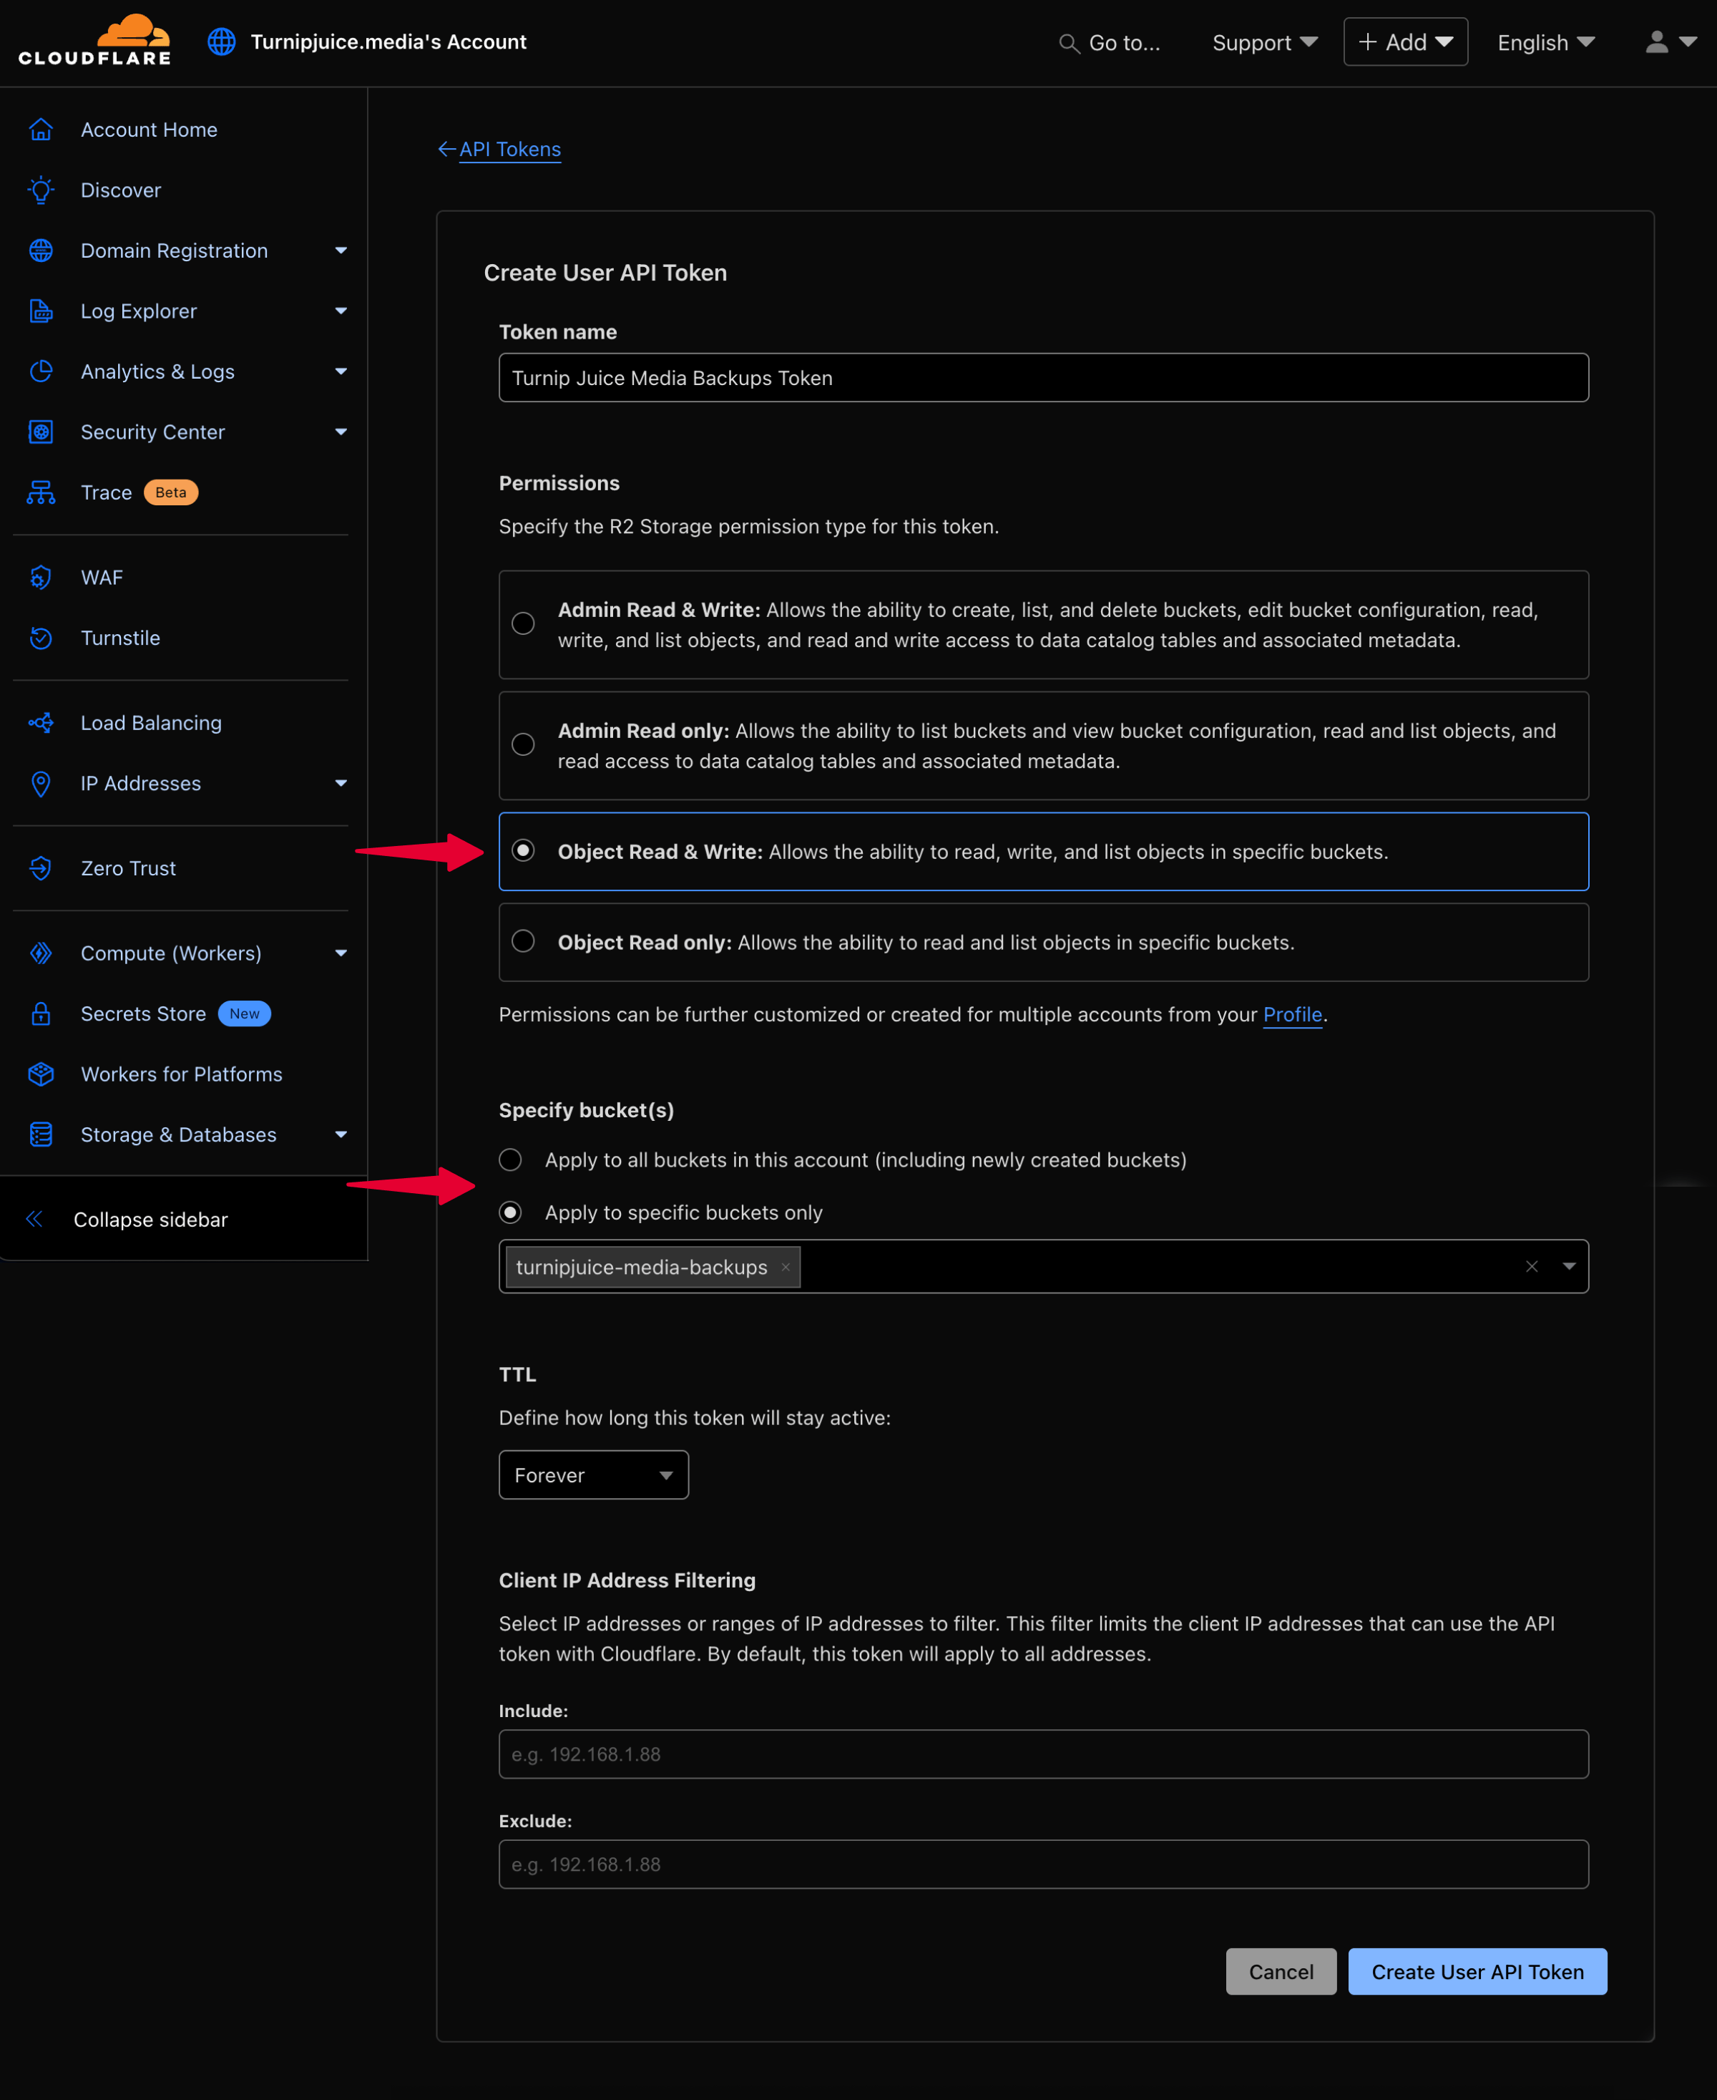The image size is (1717, 2100).
Task: Click the globe icon beside the account name
Action: pyautogui.click(x=222, y=42)
